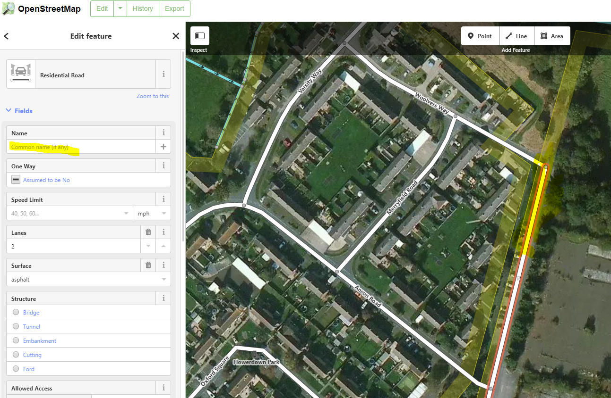Screen dimensions: 611x398
Task: Open the speed limit value dropdown
Action: click(126, 213)
